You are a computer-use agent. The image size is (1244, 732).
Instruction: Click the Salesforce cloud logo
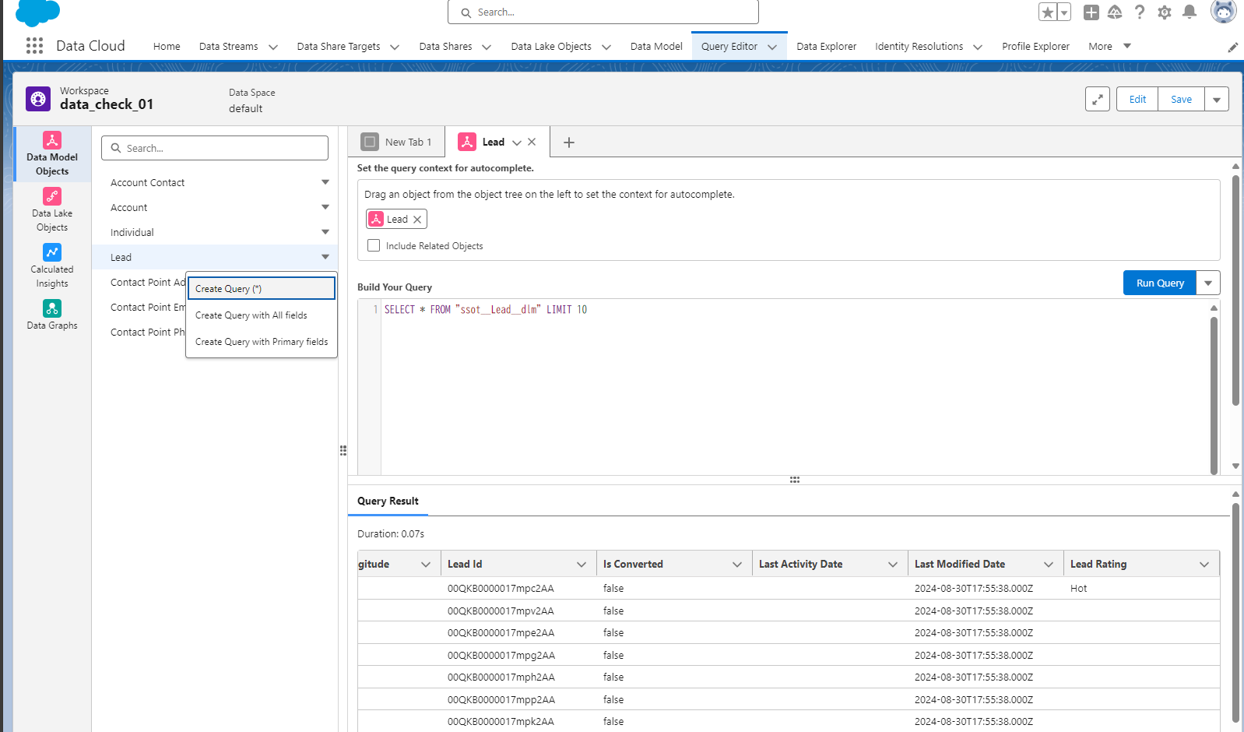pyautogui.click(x=37, y=12)
